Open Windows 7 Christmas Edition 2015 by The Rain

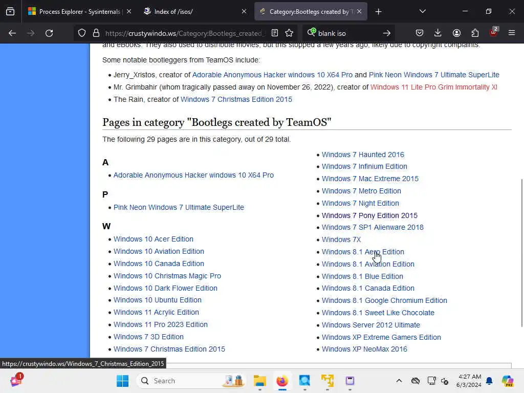(x=236, y=99)
